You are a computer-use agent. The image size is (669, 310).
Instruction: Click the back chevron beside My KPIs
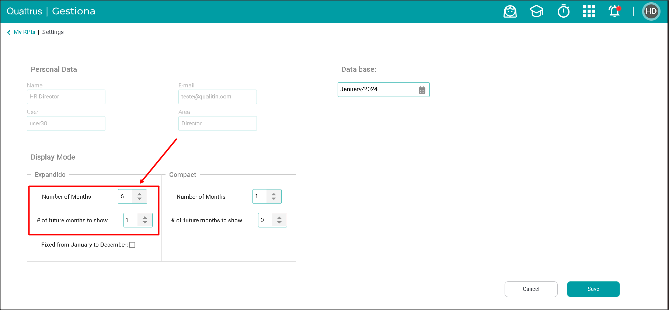[9, 32]
